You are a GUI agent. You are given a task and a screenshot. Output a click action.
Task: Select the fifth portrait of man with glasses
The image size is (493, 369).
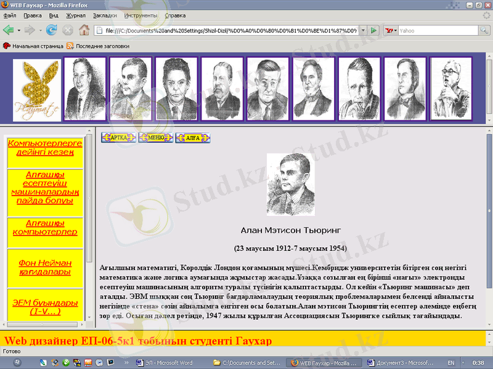click(268, 89)
